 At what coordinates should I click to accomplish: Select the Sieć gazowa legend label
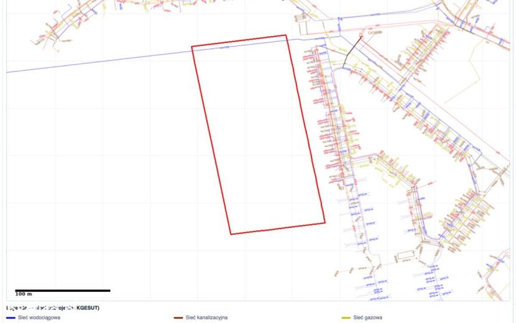[367, 318]
